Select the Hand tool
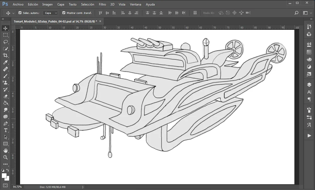The width and height of the screenshot is (315, 190). coord(5,151)
